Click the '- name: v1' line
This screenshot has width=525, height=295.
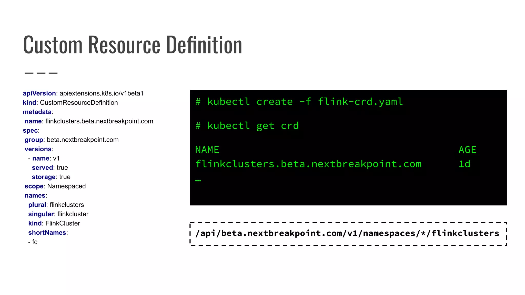pos(44,158)
